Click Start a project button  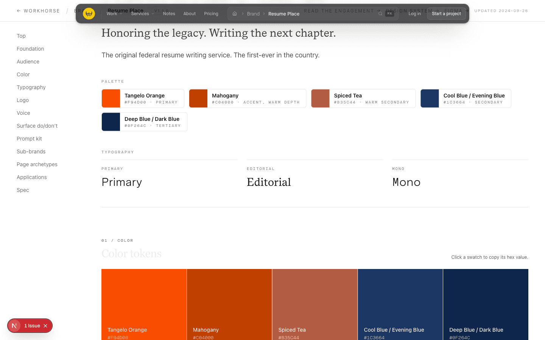[x=446, y=14]
